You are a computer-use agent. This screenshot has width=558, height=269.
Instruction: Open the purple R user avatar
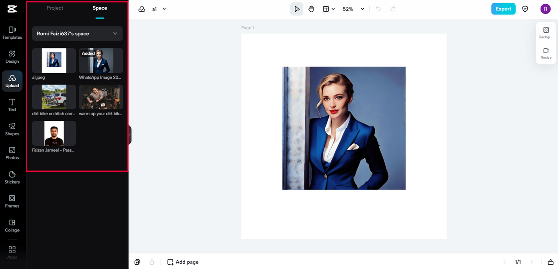[x=545, y=9]
